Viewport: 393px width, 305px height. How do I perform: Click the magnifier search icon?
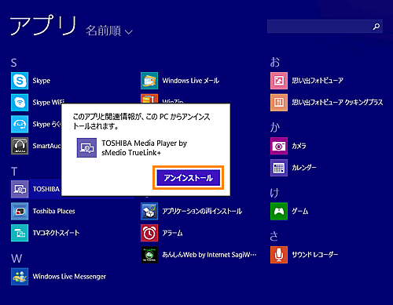pos(376,27)
